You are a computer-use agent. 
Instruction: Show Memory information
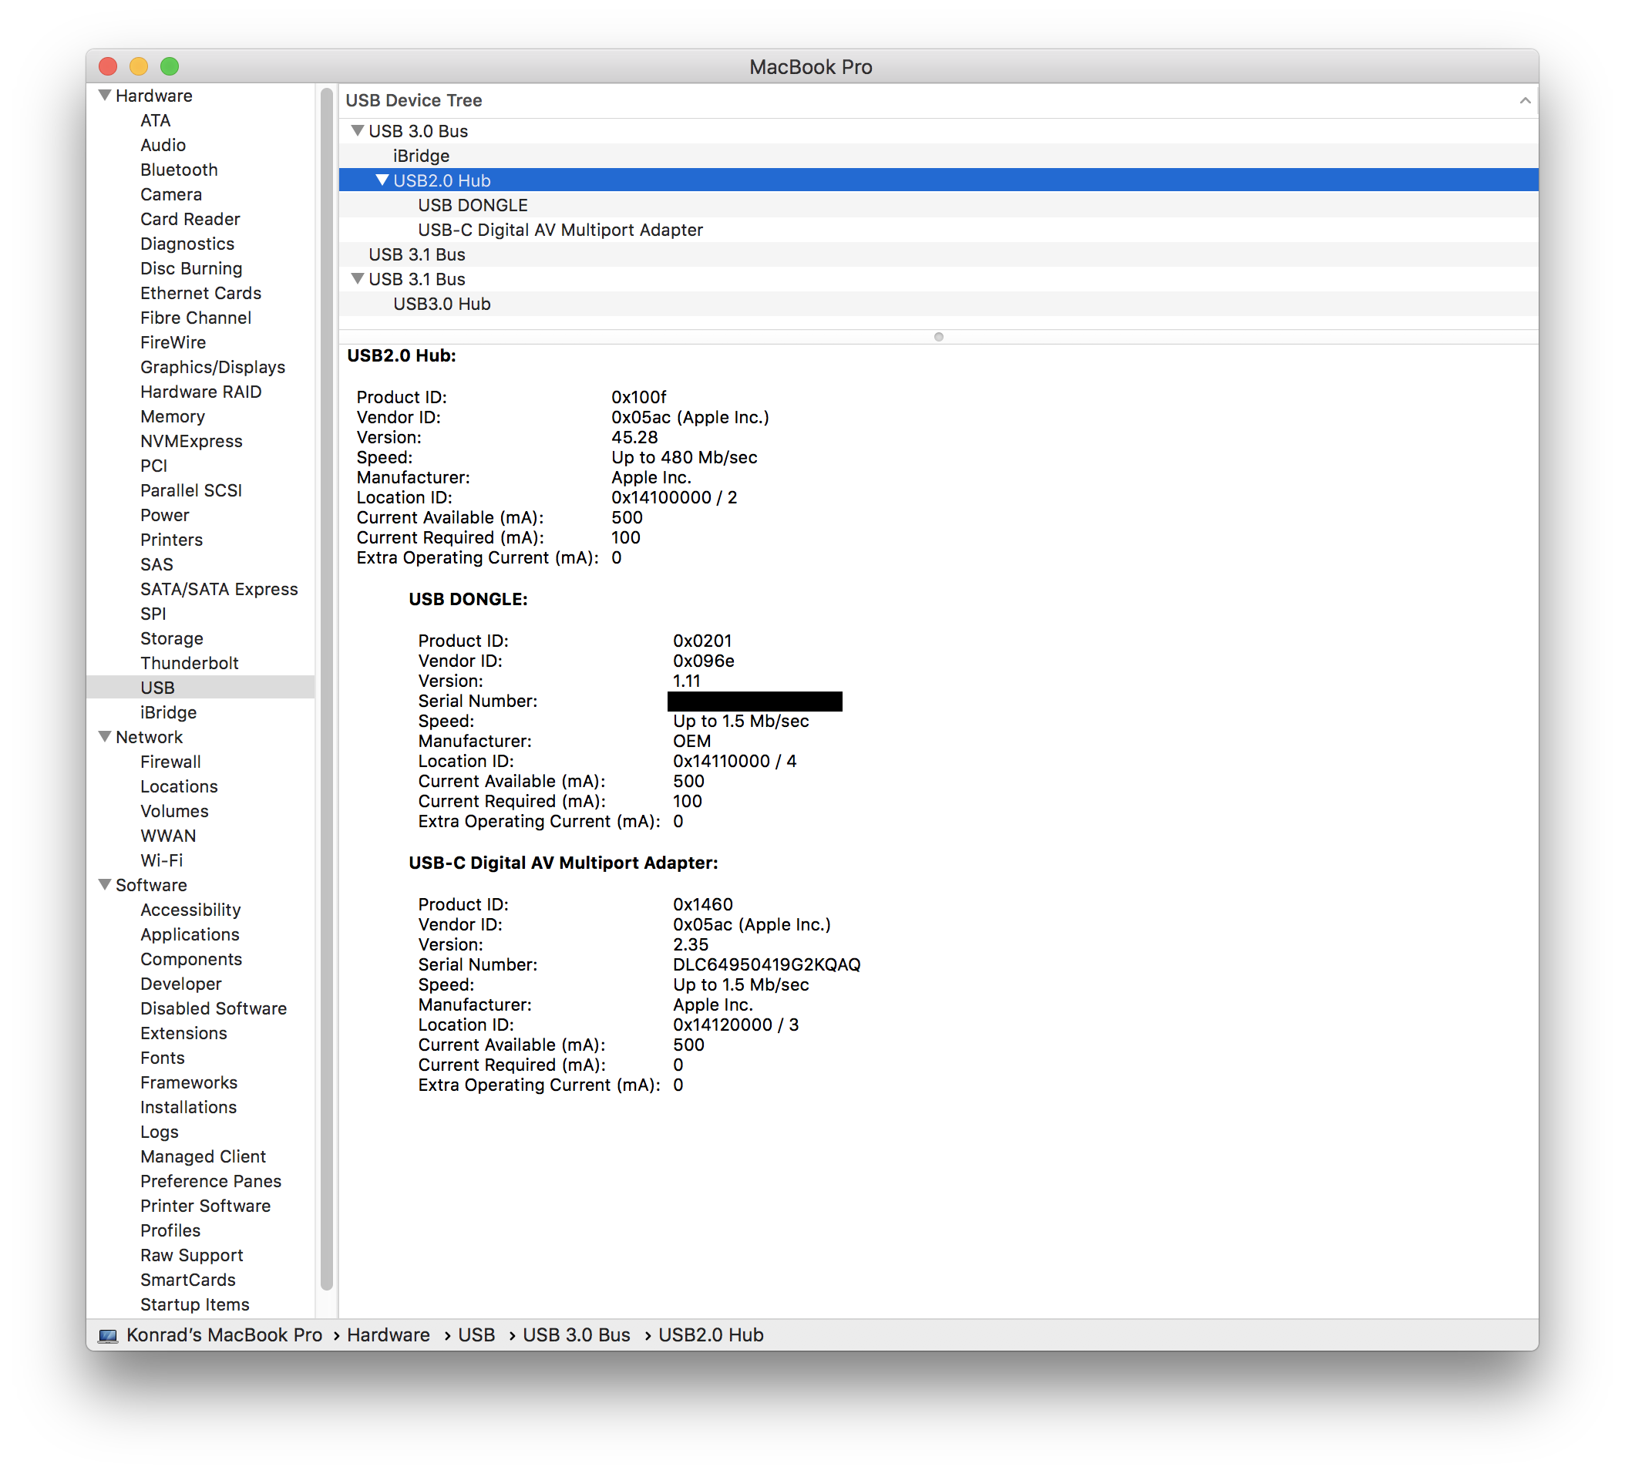coord(173,416)
